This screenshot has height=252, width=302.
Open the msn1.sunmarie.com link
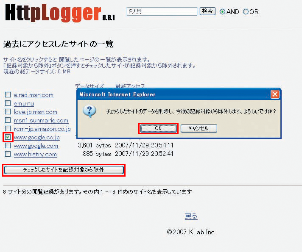[41, 121]
